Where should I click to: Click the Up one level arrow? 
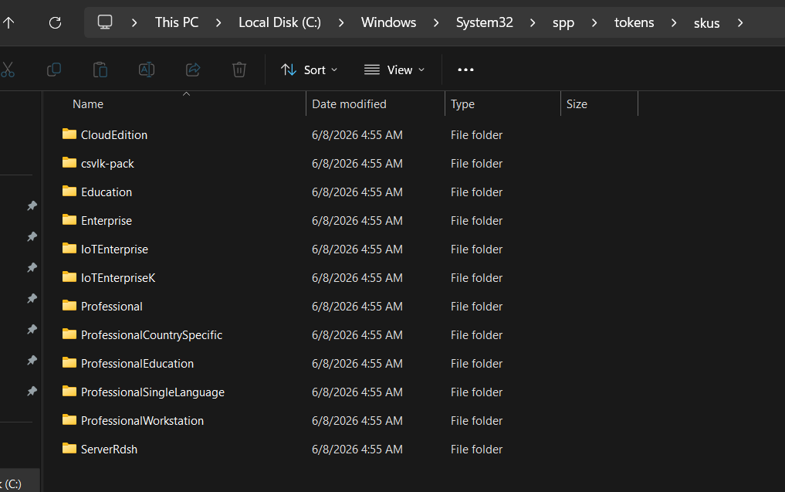click(9, 22)
